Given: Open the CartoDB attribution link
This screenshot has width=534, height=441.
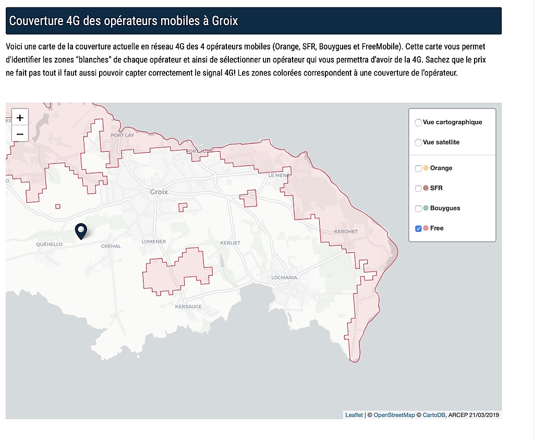Looking at the screenshot, I should pos(434,415).
